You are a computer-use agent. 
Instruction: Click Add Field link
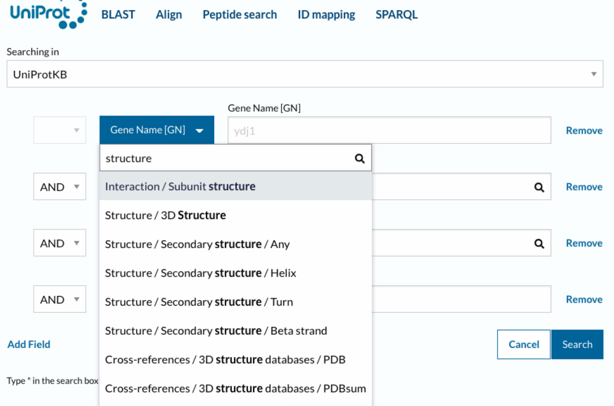(29, 344)
